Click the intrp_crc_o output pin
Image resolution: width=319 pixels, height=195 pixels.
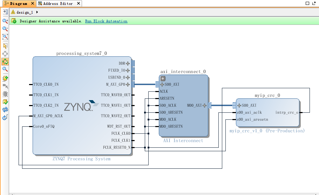pos(287,112)
